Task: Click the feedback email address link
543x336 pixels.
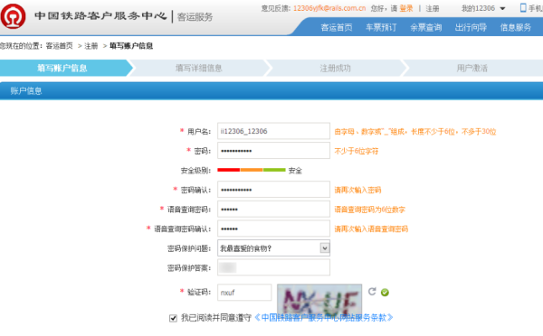Action: tap(329, 8)
